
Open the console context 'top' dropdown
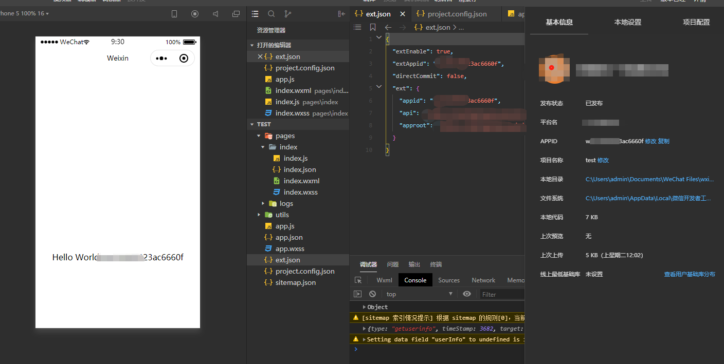[419, 294]
